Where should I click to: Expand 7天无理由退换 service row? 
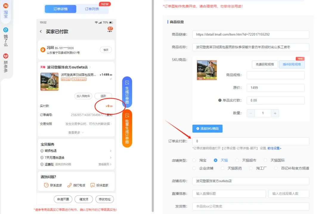coord(76,158)
